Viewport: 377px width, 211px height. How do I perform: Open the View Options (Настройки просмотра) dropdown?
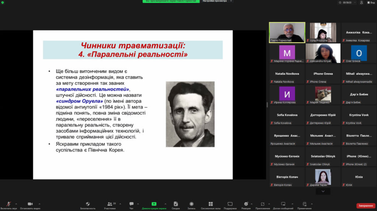[218, 1]
